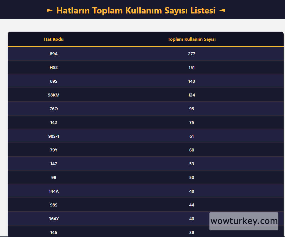Select the 144A route row
This screenshot has height=237, width=285.
click(54, 191)
